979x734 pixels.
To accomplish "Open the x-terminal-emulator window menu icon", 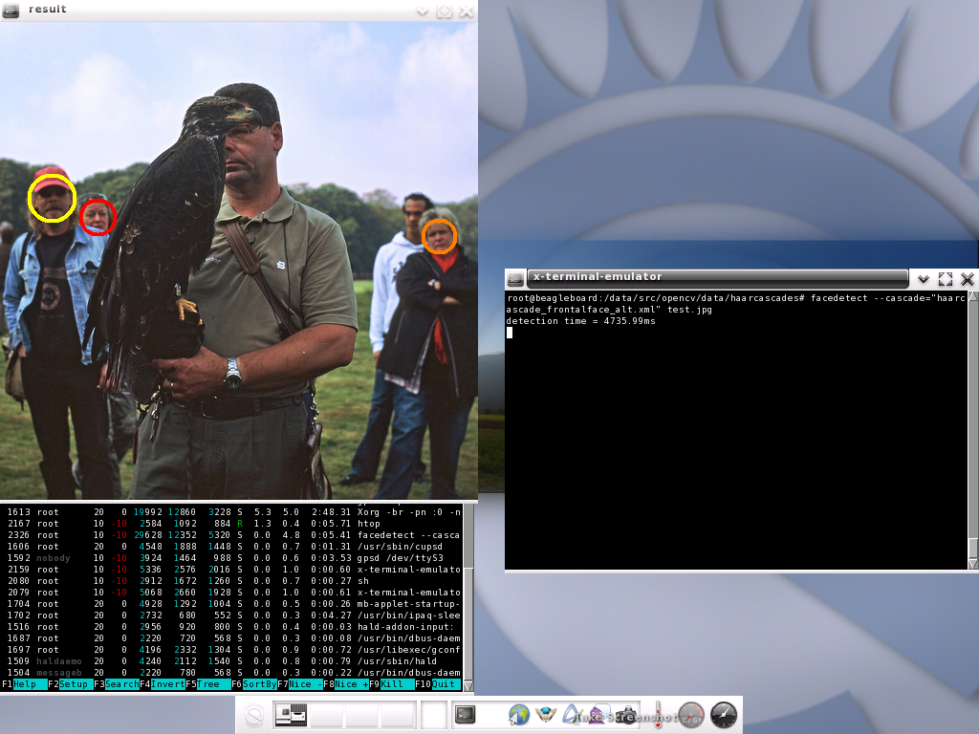I will point(515,278).
